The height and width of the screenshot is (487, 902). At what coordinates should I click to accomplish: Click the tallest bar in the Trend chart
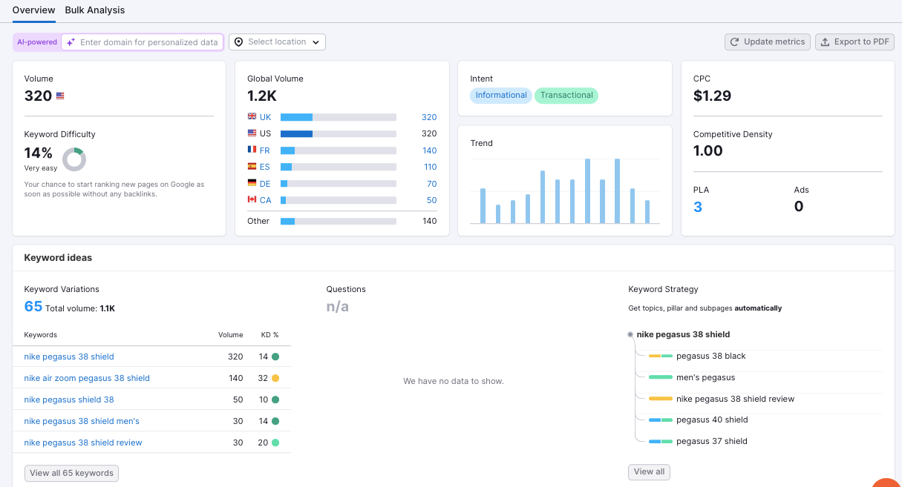click(587, 191)
